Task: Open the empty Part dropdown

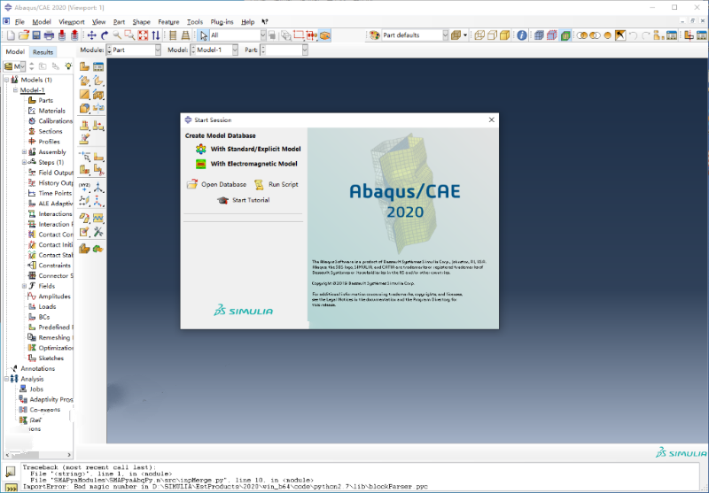Action: pos(284,50)
